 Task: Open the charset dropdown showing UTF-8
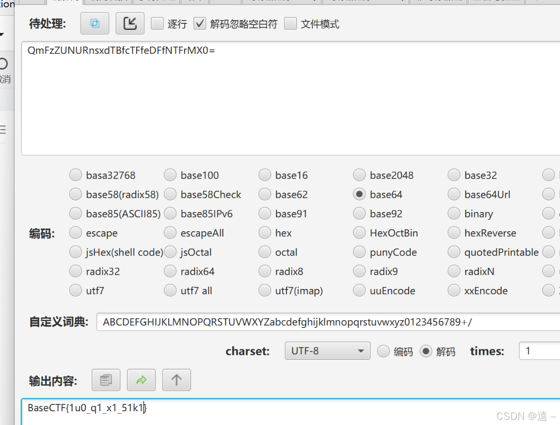[x=327, y=350]
